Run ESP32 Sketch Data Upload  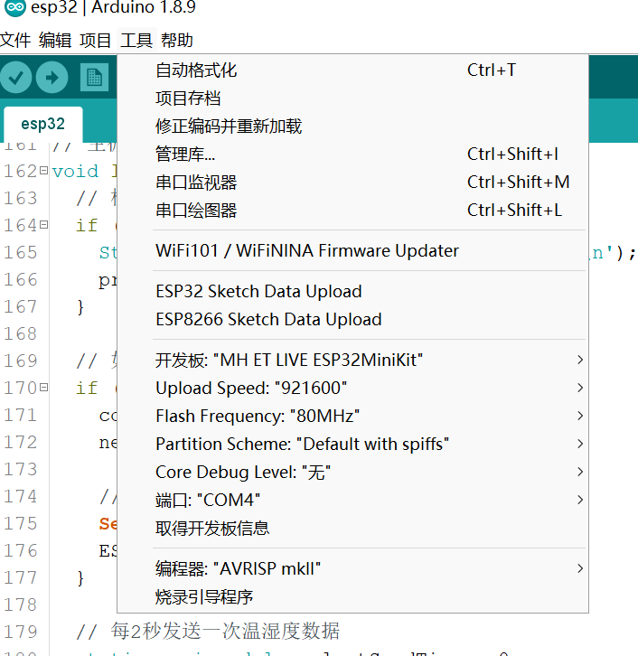(x=352, y=292)
